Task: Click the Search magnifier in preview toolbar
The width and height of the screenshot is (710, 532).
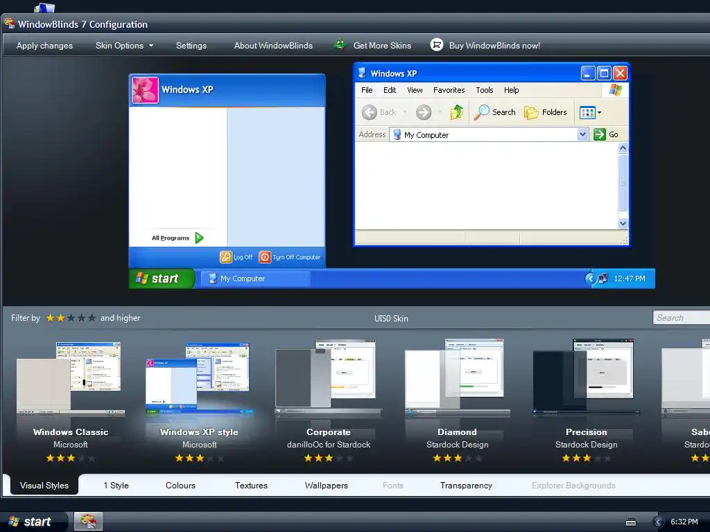Action: point(481,112)
